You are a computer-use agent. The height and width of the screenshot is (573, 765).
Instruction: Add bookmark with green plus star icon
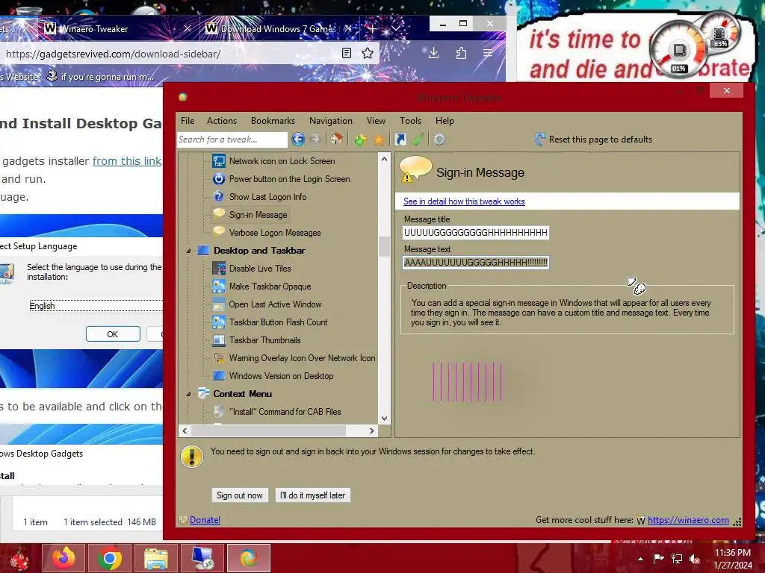[360, 140]
